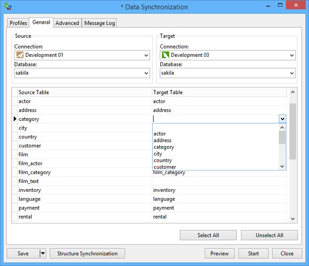Click the Data Synchronization app icon in title bar
Screen dimensions: 309x266
pos(8,6)
